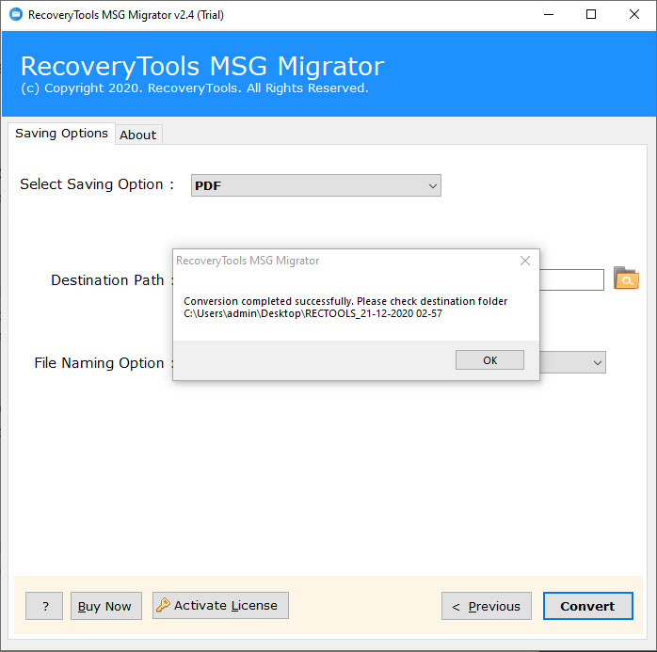Image resolution: width=657 pixels, height=652 pixels.
Task: Select the Saving Options tab
Action: (x=61, y=134)
